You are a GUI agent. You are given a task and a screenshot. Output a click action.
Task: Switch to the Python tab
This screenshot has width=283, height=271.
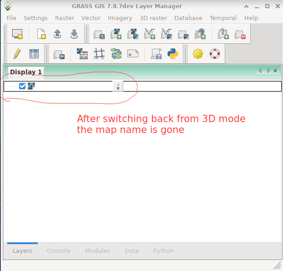(x=163, y=251)
